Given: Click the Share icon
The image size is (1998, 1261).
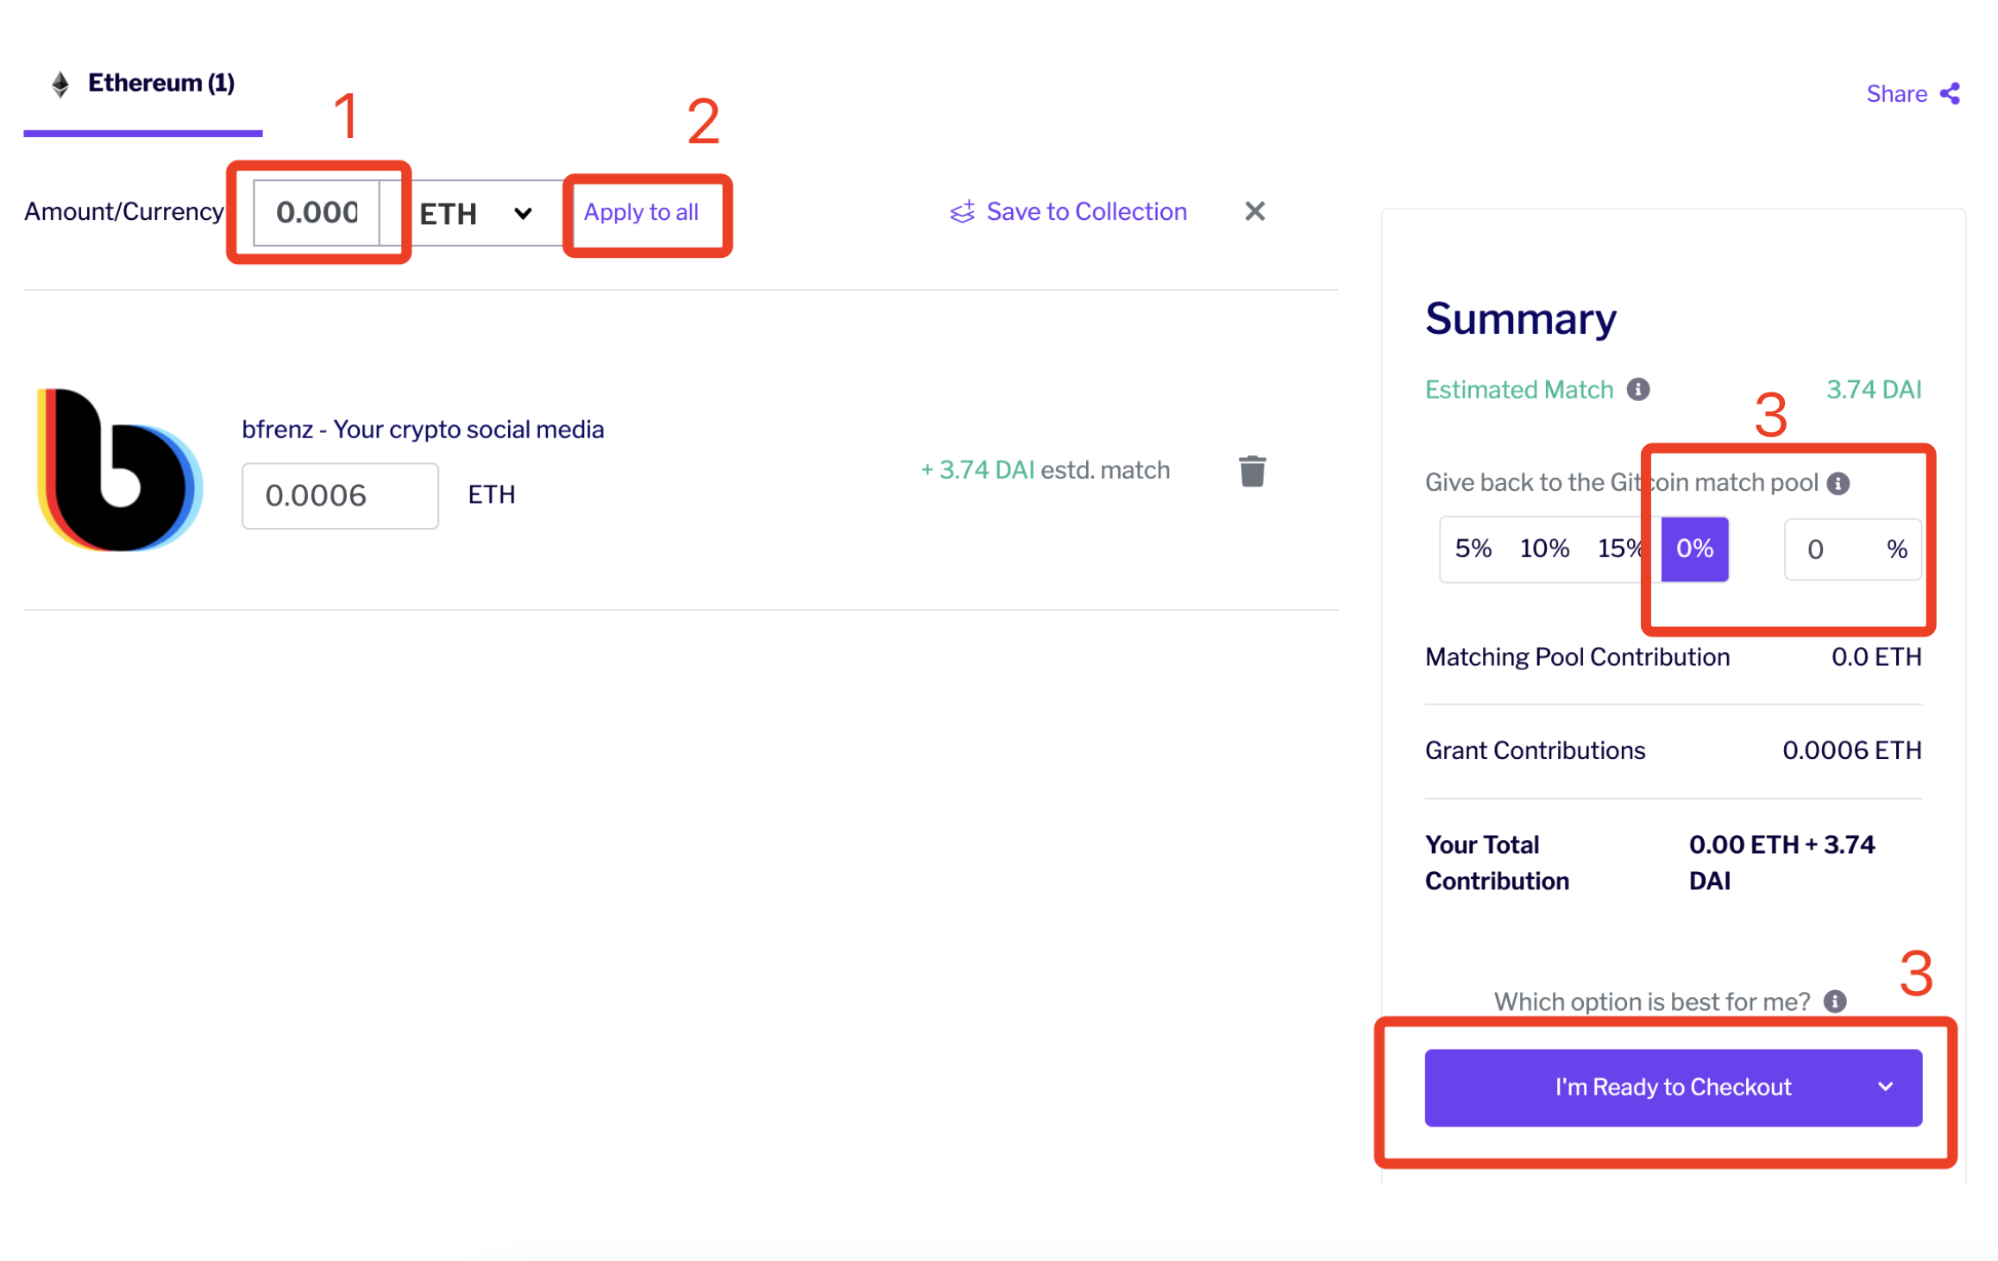Looking at the screenshot, I should [1950, 93].
